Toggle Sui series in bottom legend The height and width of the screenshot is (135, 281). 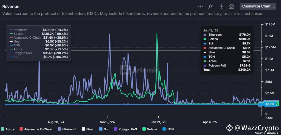pyautogui.click(x=104, y=129)
